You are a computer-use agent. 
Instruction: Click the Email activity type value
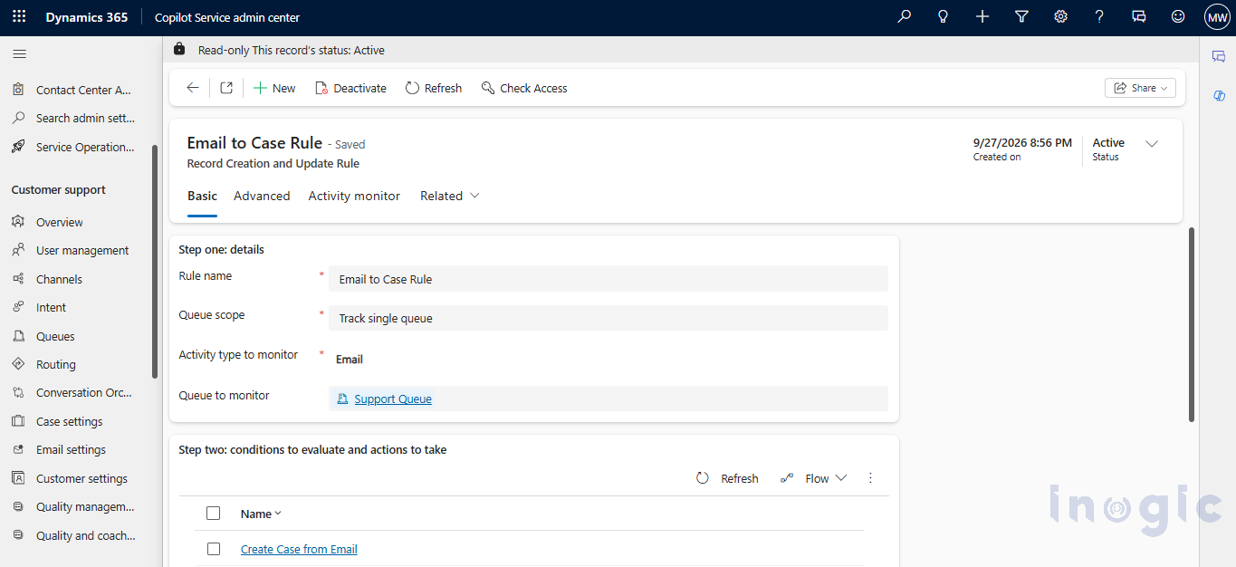[350, 360]
